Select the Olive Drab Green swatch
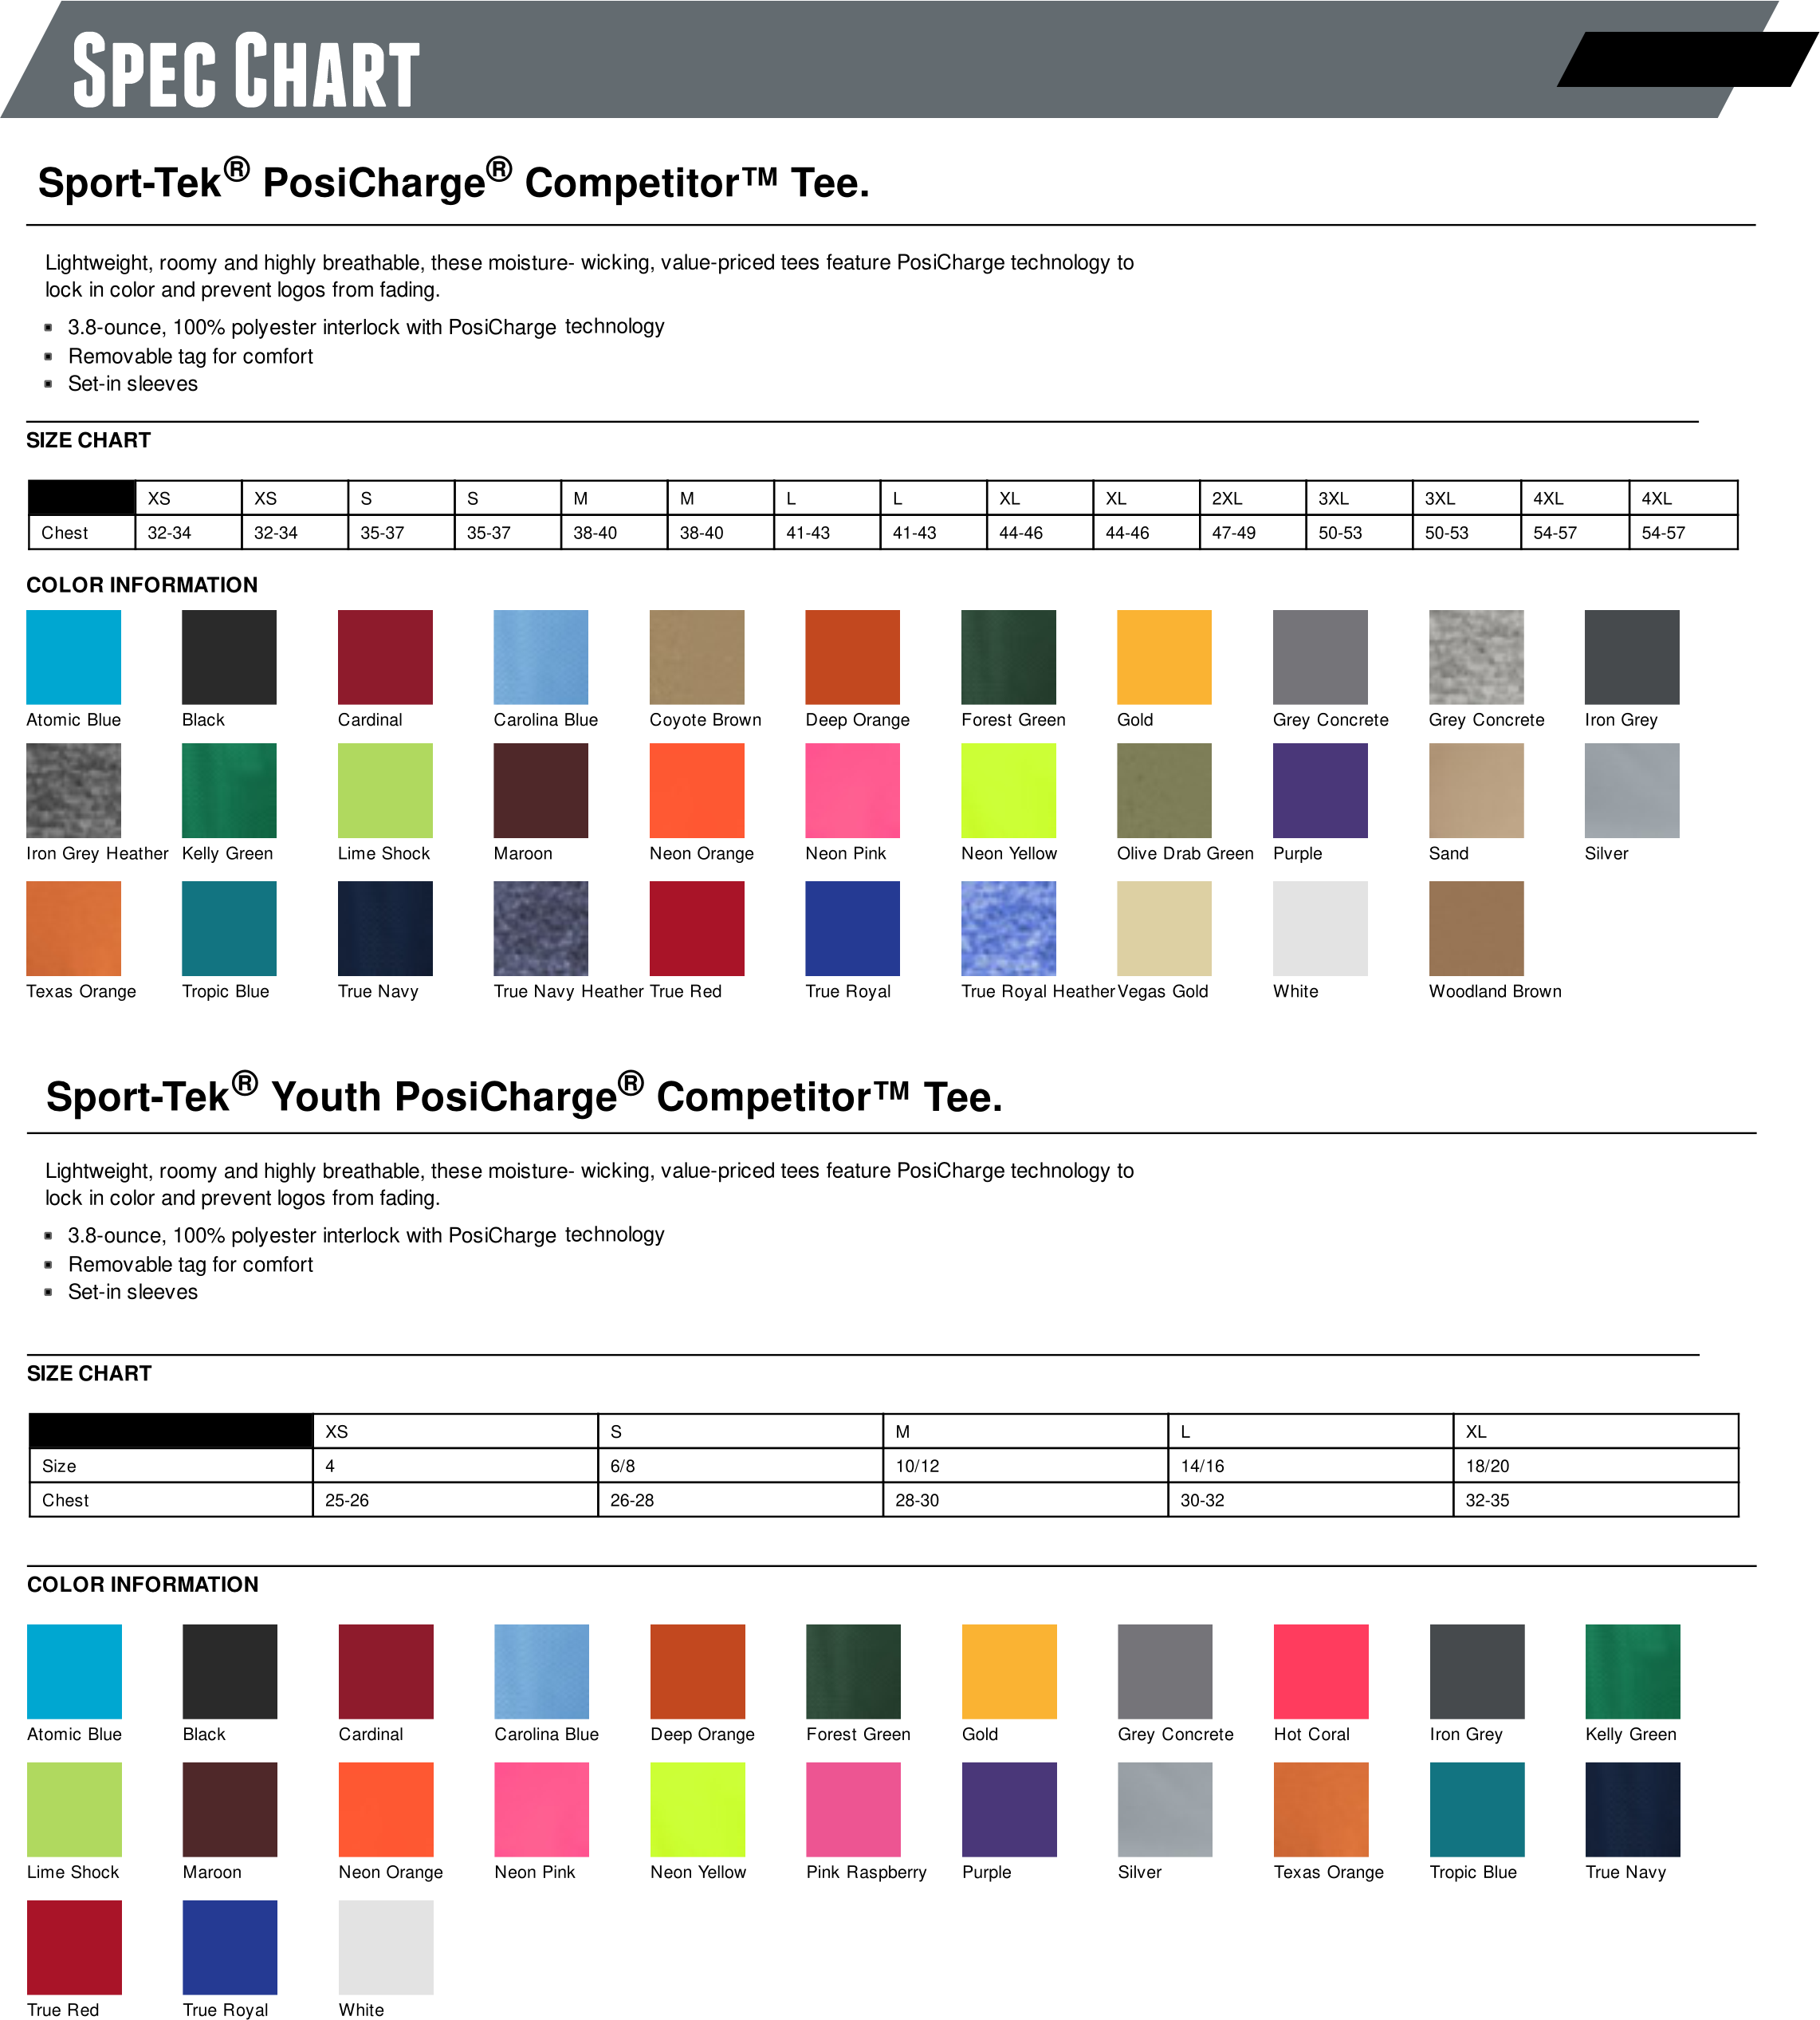This screenshot has height=2020, width=1820. (x=1164, y=790)
